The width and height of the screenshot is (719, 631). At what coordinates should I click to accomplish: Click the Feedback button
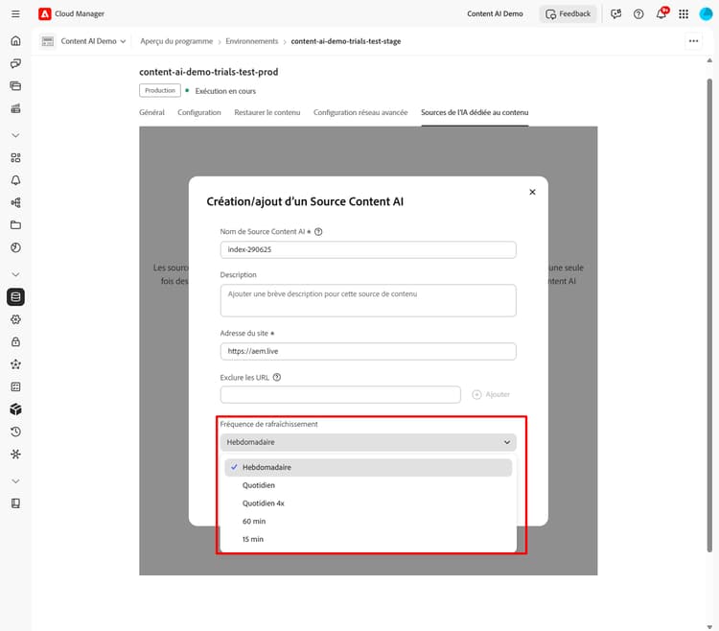[x=568, y=13]
